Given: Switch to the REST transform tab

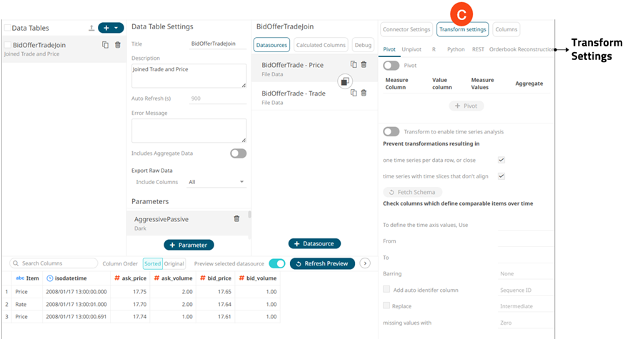Looking at the screenshot, I should pos(478,49).
